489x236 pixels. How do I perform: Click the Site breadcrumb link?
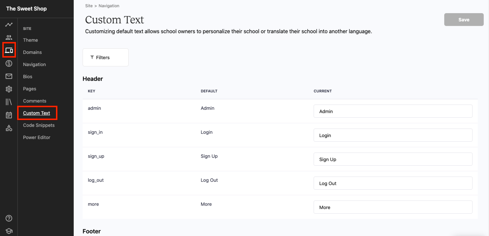tap(89, 6)
